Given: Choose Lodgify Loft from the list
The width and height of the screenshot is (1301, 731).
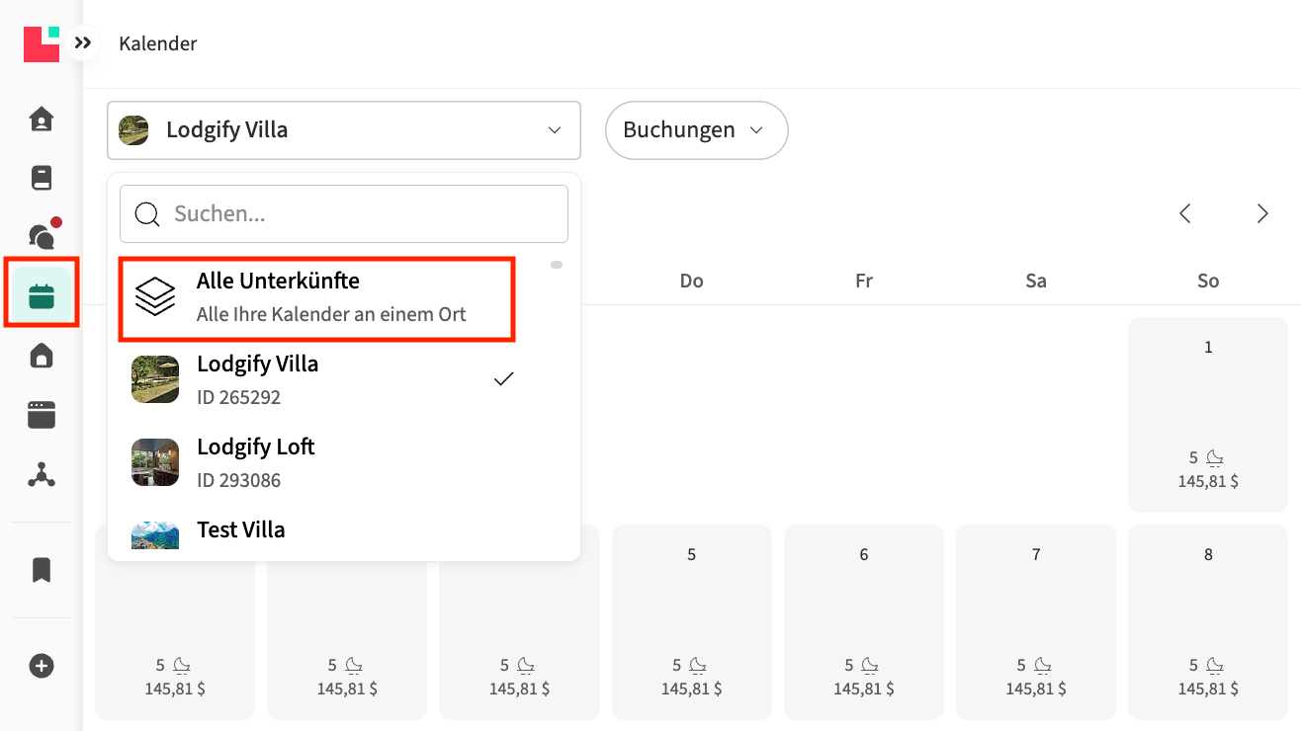Looking at the screenshot, I should (316, 462).
